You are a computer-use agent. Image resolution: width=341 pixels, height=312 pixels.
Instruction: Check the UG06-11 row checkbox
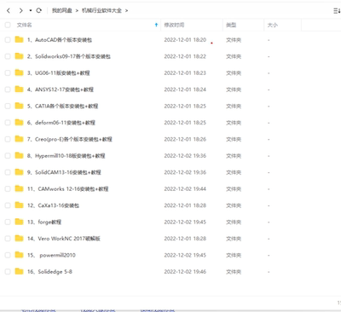[8, 73]
